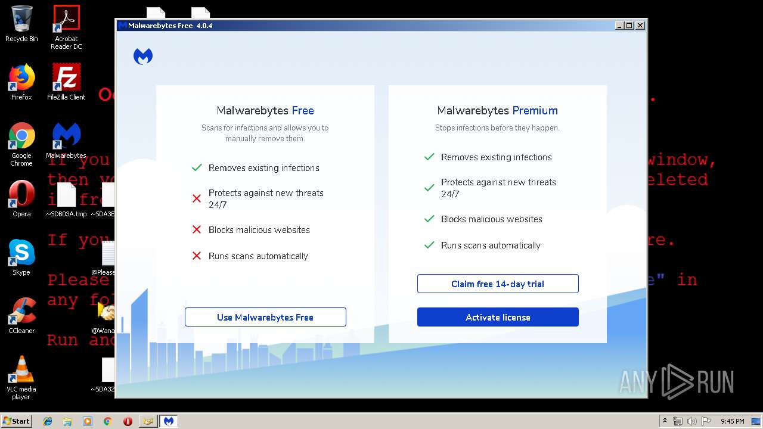Click Premium card's 'Blocks malicious websites' text
This screenshot has height=429, width=763.
492,219
